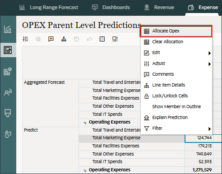
Task: Expand the Edit submenu arrow
Action: click(x=209, y=53)
